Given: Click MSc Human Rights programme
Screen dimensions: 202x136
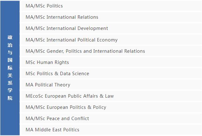Looking at the screenshot, I should point(47,62).
